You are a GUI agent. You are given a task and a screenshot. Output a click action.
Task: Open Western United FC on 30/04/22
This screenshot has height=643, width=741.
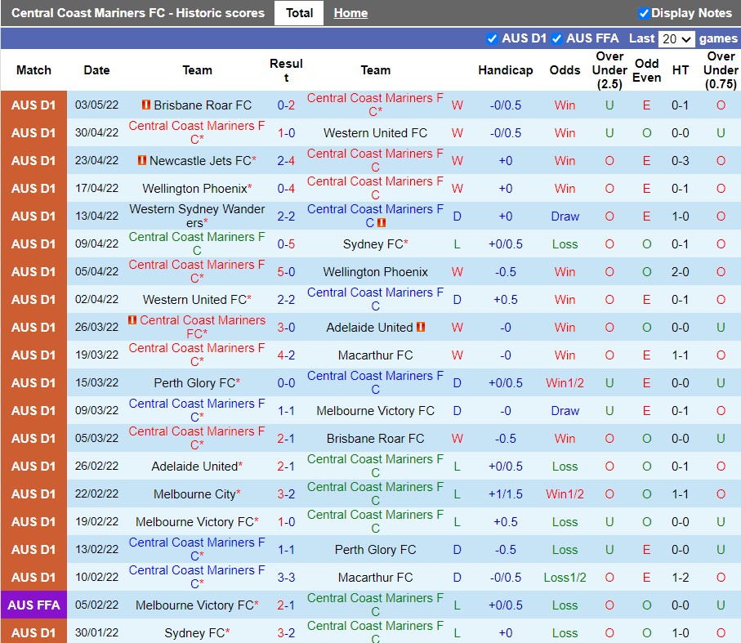375,133
